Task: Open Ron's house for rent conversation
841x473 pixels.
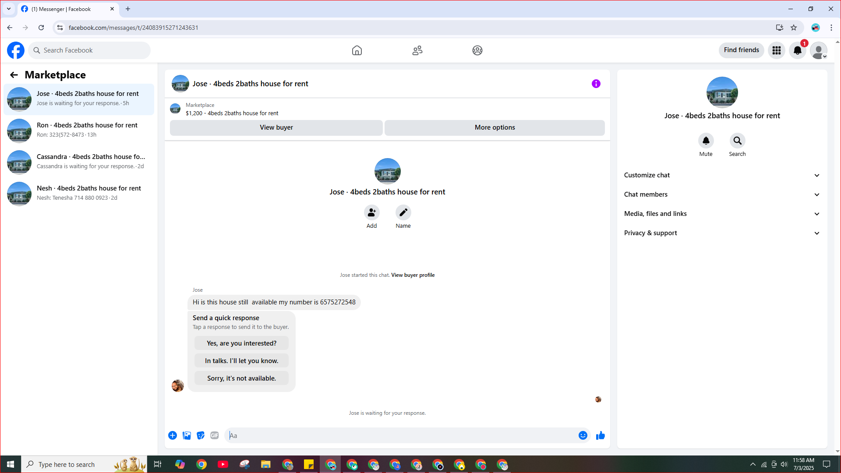Action: pyautogui.click(x=79, y=131)
